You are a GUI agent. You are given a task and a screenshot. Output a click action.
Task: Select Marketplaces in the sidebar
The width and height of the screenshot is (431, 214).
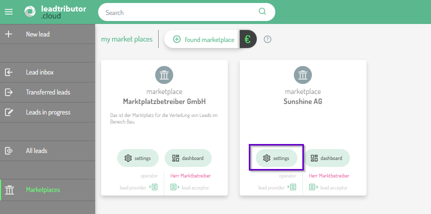(x=43, y=190)
